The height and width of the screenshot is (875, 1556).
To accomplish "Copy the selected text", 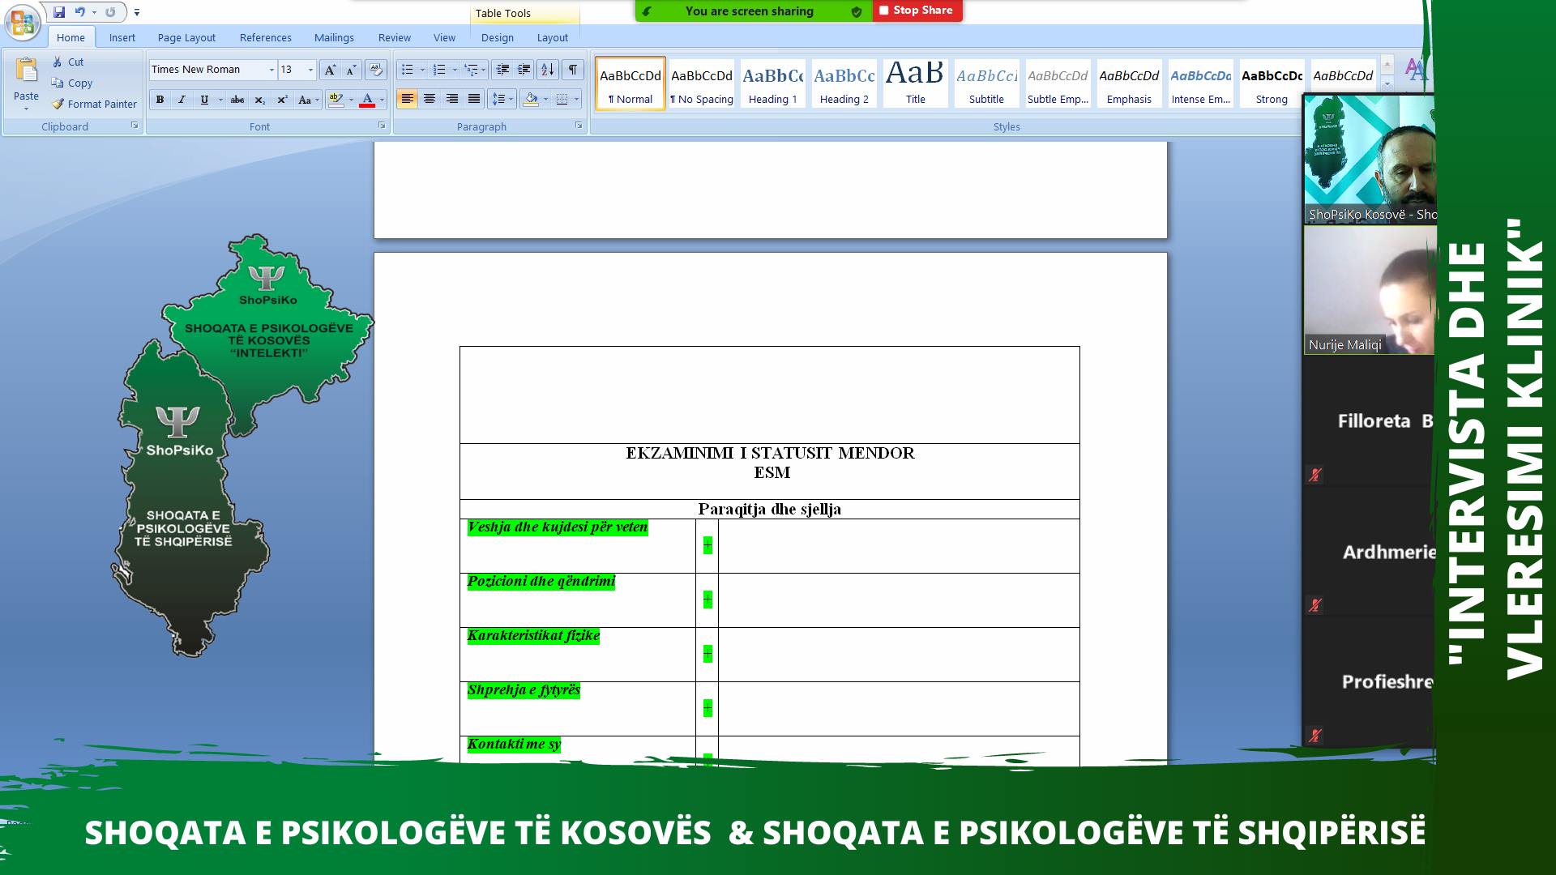I will [72, 83].
